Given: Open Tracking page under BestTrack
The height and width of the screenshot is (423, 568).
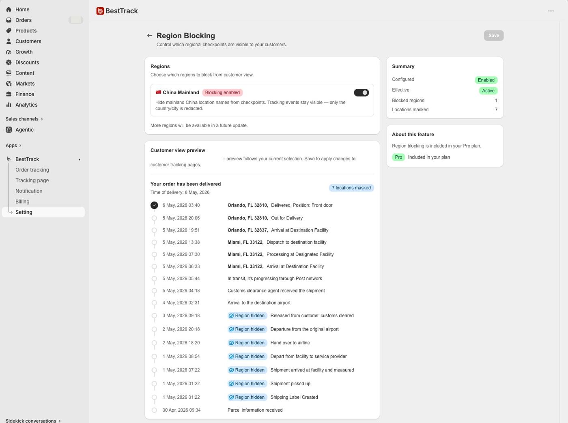Looking at the screenshot, I should (x=32, y=180).
